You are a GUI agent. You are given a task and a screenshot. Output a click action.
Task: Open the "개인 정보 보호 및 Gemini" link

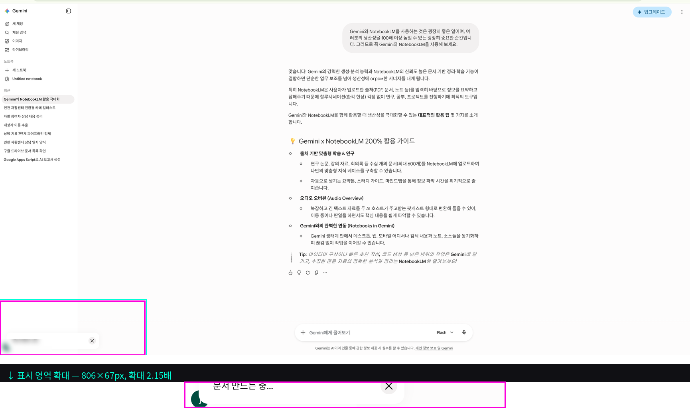pos(434,348)
